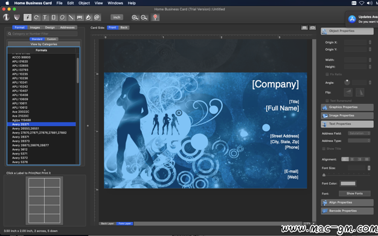Click the eye preview icon above the canvas
Image resolution: width=378 pixels, height=236 pixels.
313,28
